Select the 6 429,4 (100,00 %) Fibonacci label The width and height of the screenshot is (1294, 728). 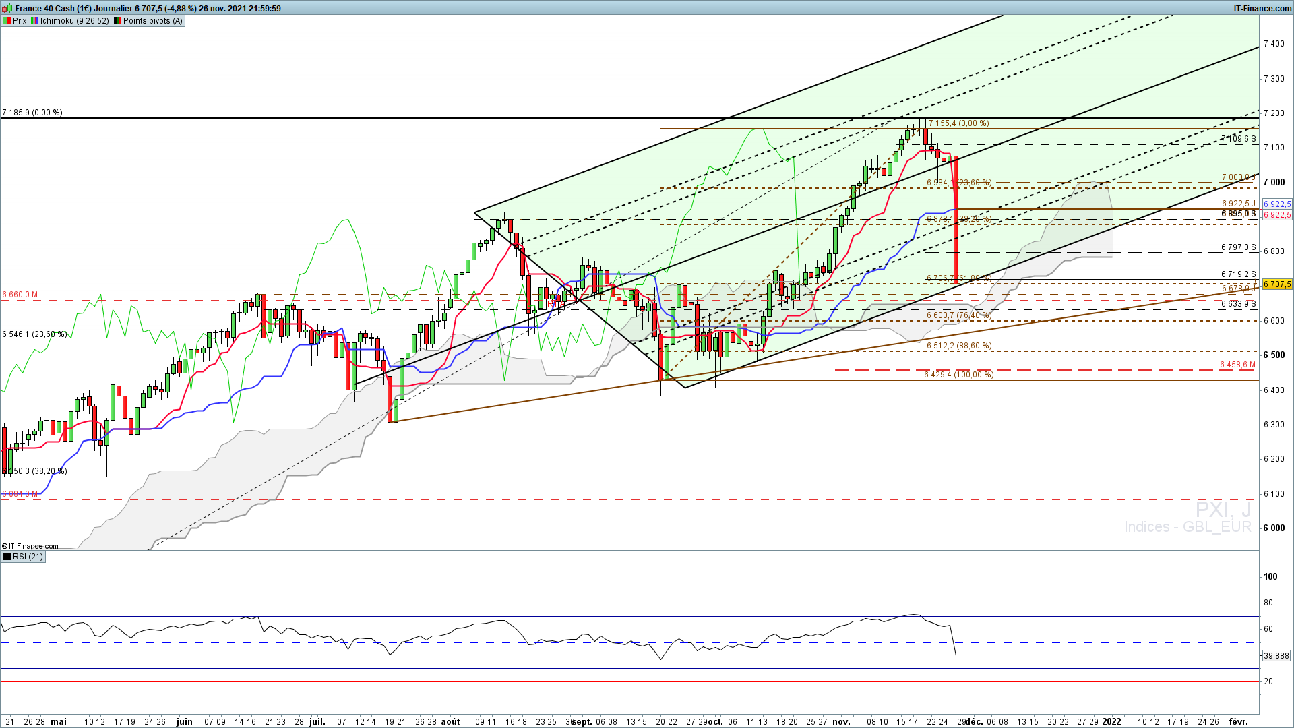[958, 375]
